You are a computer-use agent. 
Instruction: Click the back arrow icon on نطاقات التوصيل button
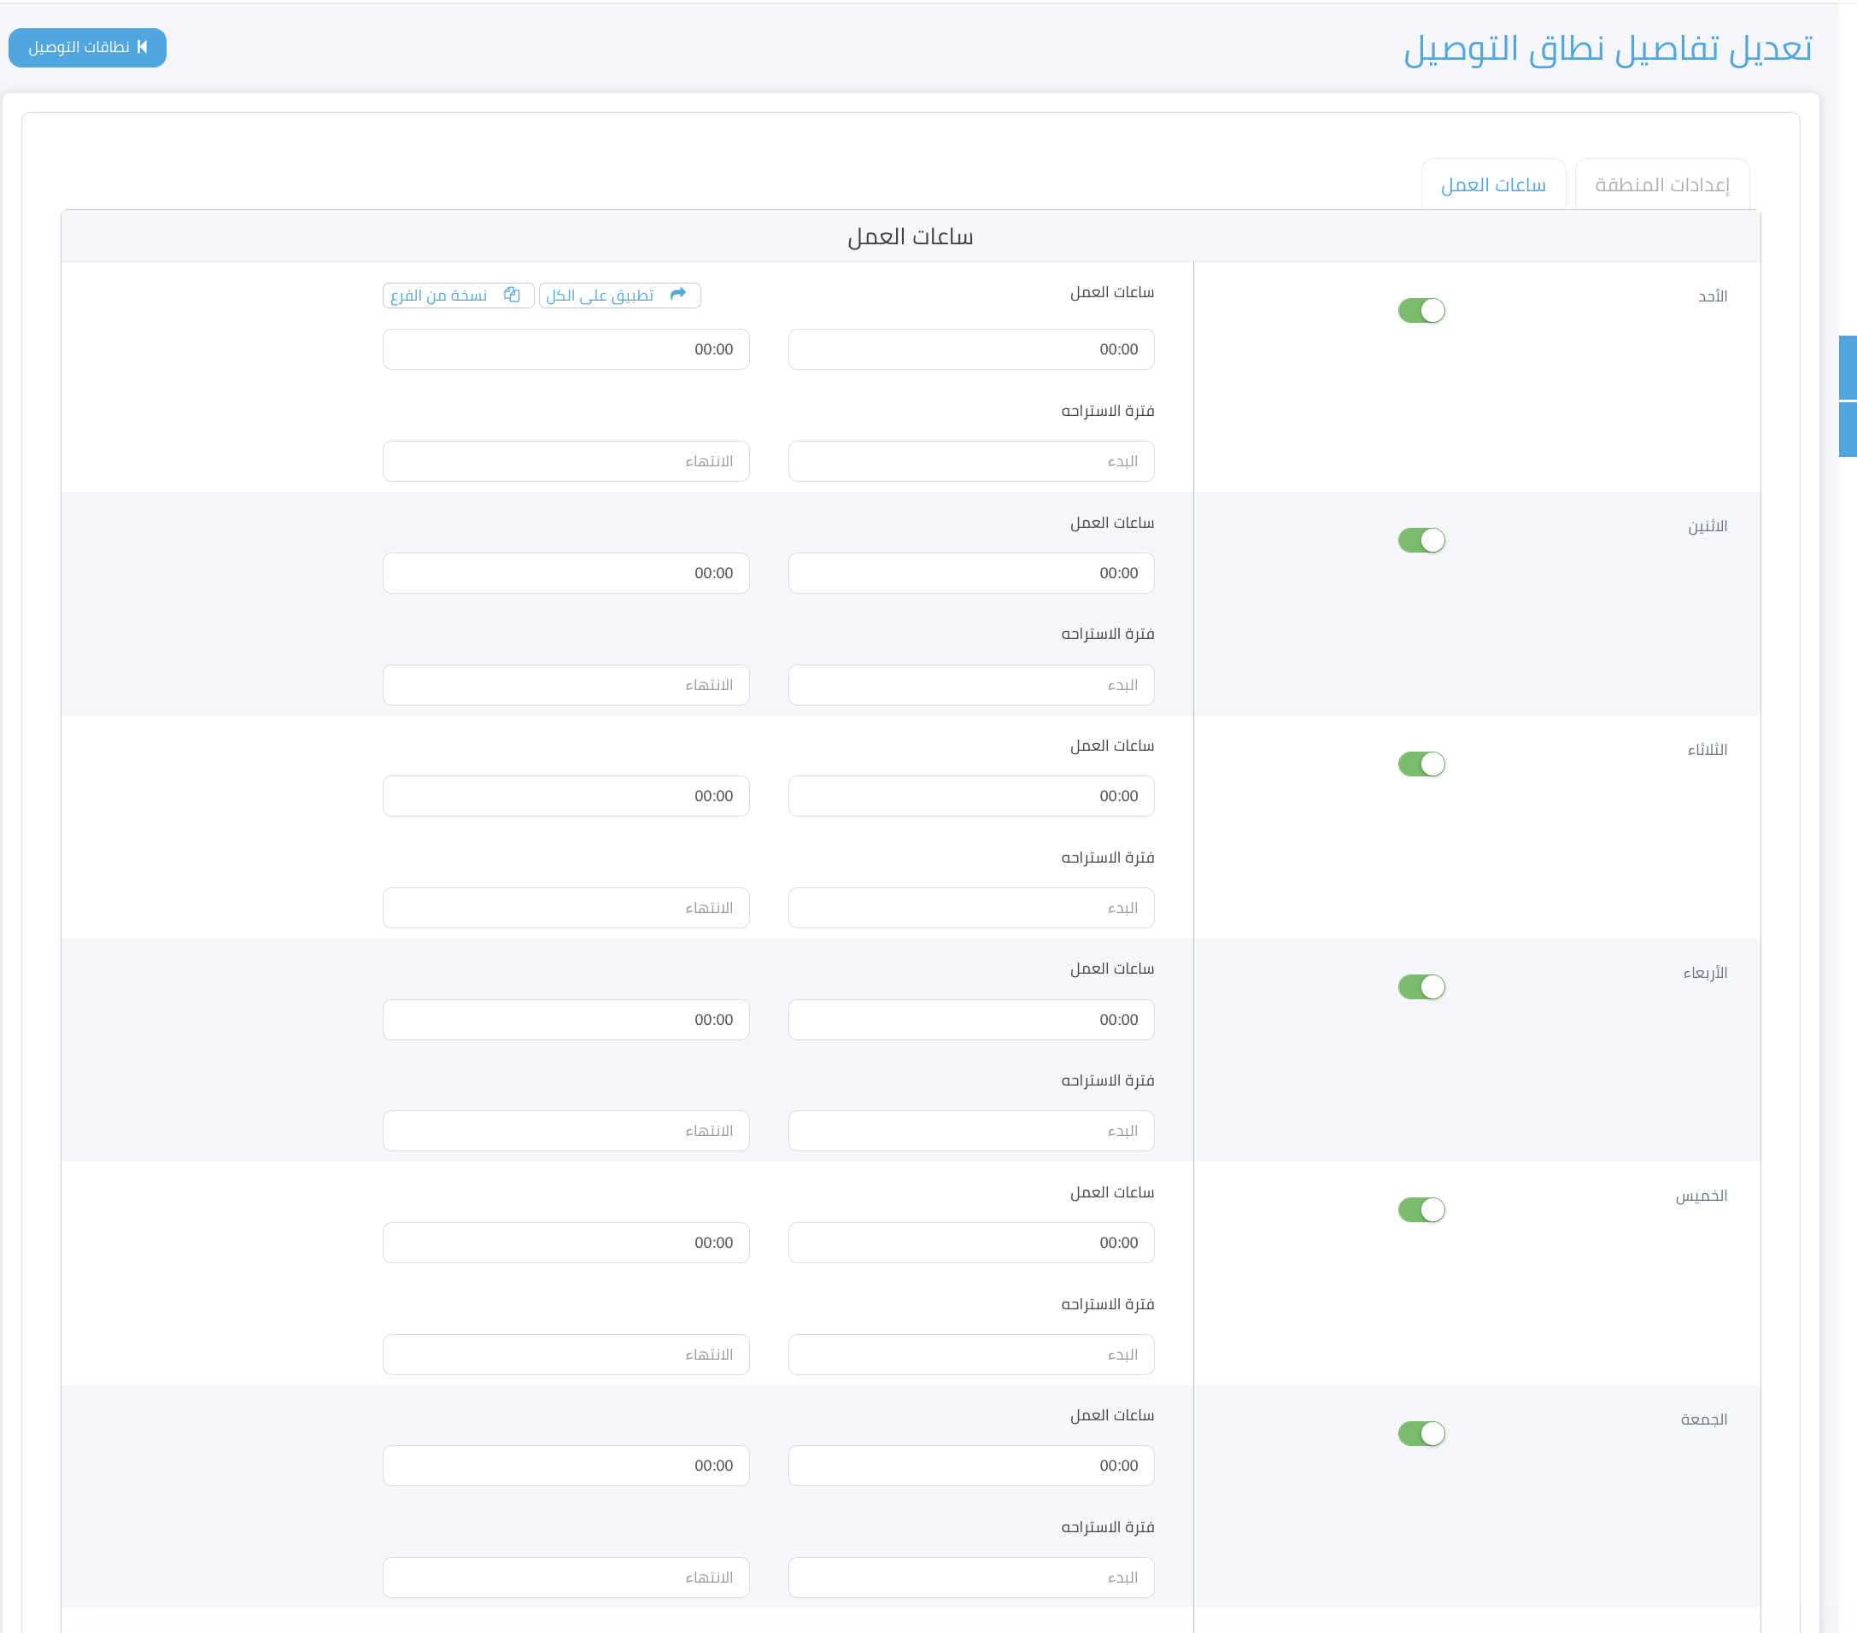[x=143, y=47]
